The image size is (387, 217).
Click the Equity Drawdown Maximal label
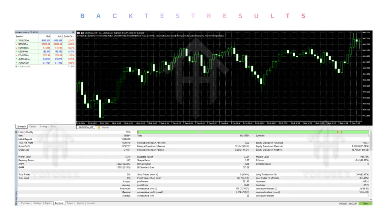[x=269, y=146]
